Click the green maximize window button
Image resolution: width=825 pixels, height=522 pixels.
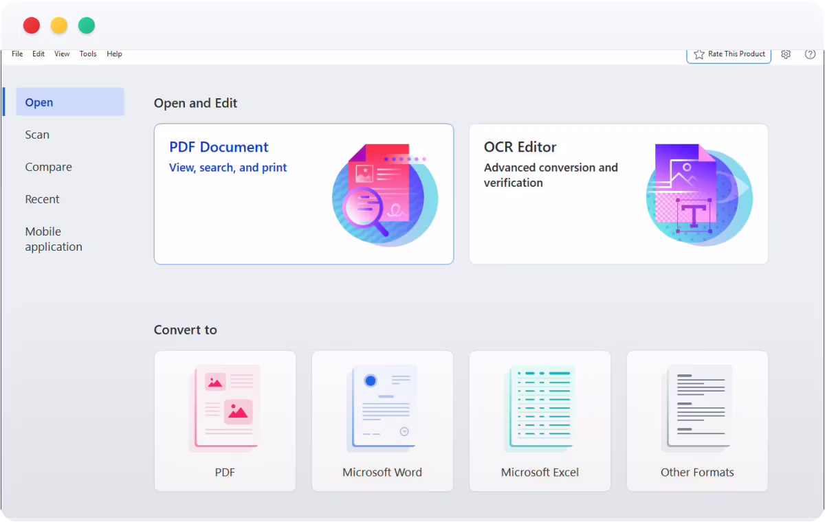point(87,25)
